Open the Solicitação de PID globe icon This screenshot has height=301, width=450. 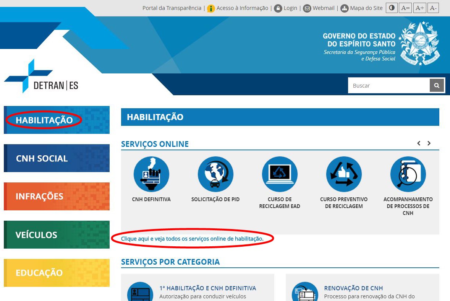pyautogui.click(x=215, y=174)
